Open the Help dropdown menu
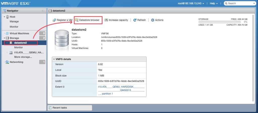Screen dimensions: 258x113 [214, 4]
